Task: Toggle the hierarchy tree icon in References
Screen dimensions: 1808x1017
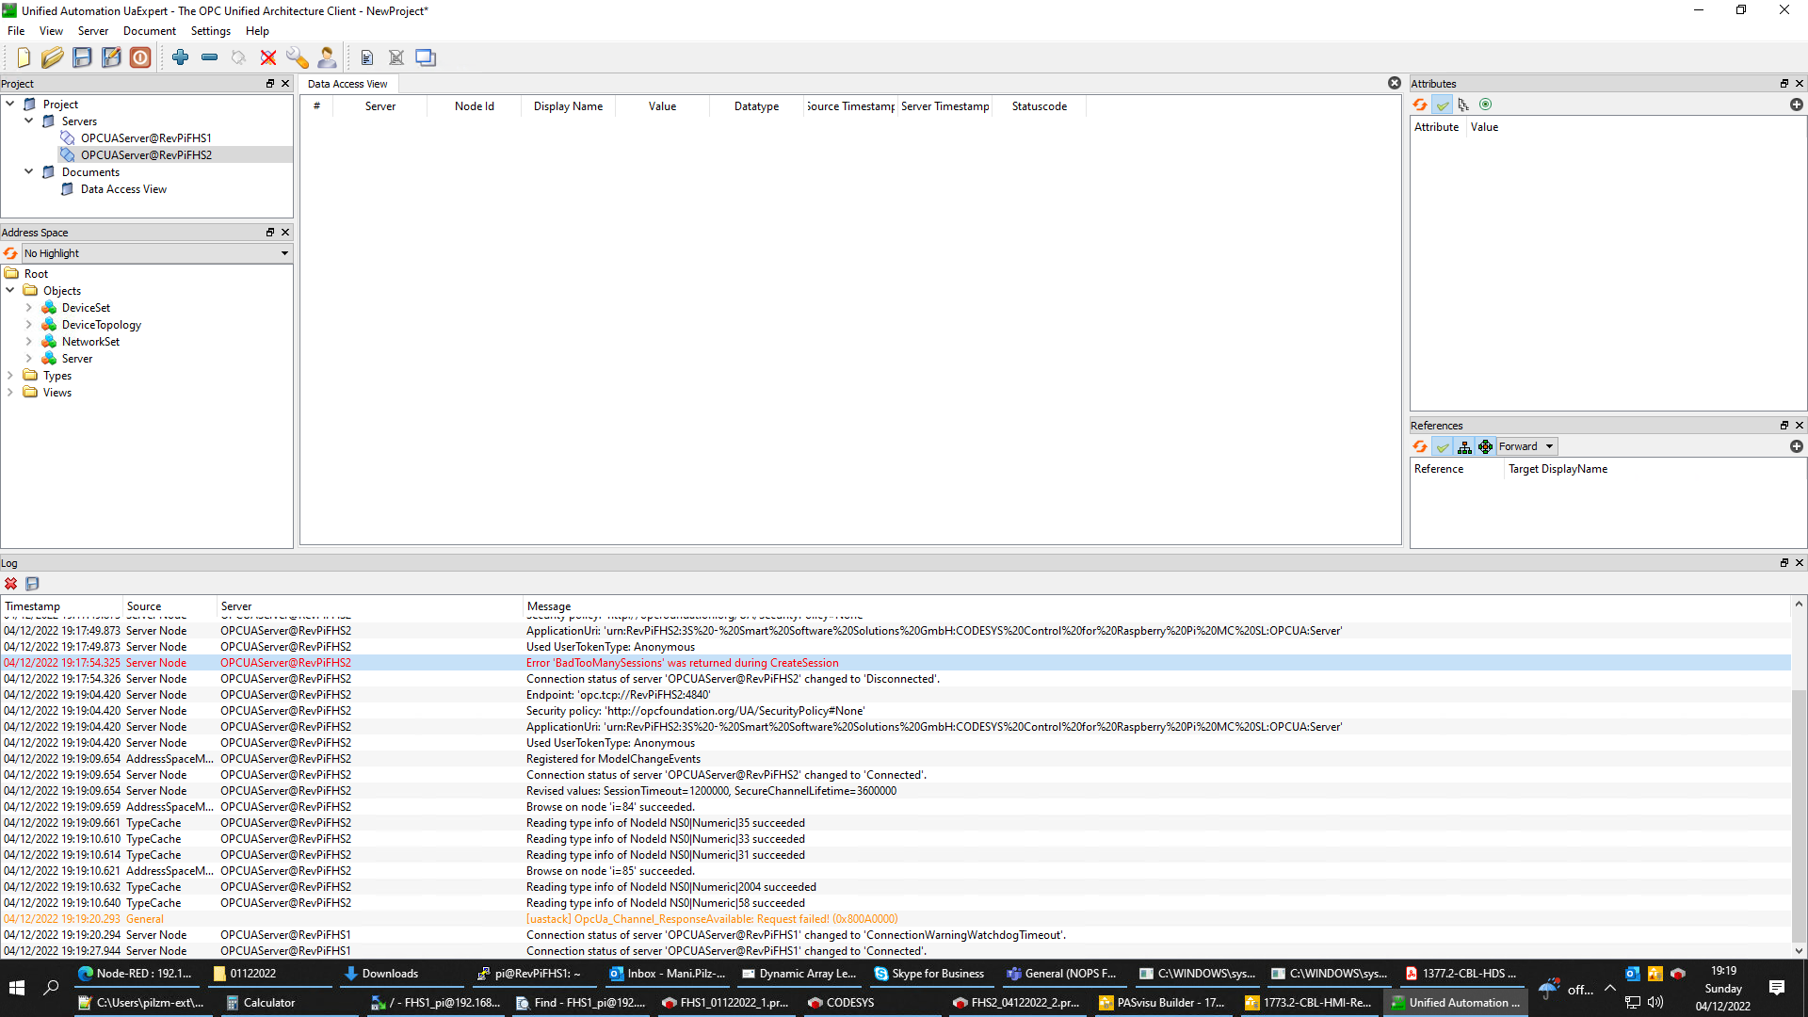Action: pos(1464,446)
